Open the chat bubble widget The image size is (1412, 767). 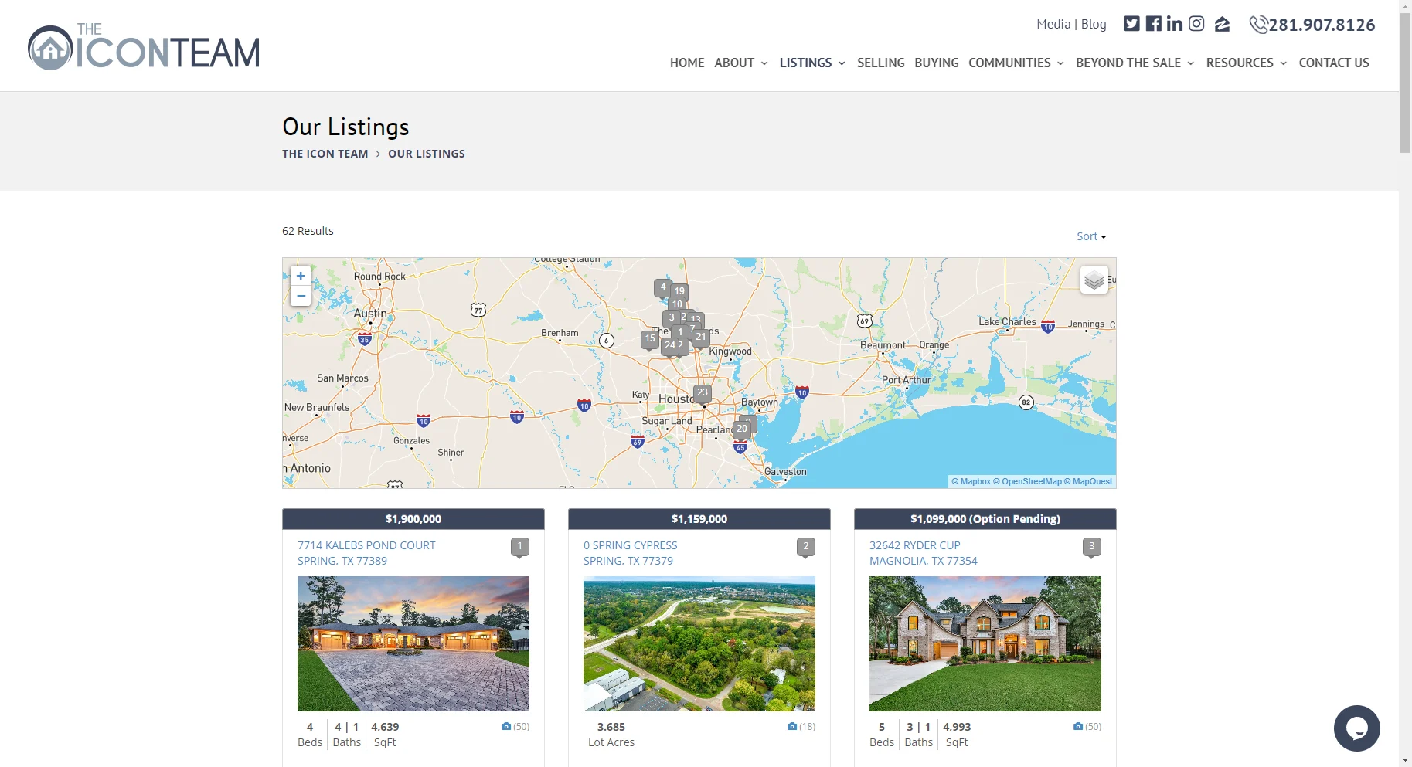1356,728
